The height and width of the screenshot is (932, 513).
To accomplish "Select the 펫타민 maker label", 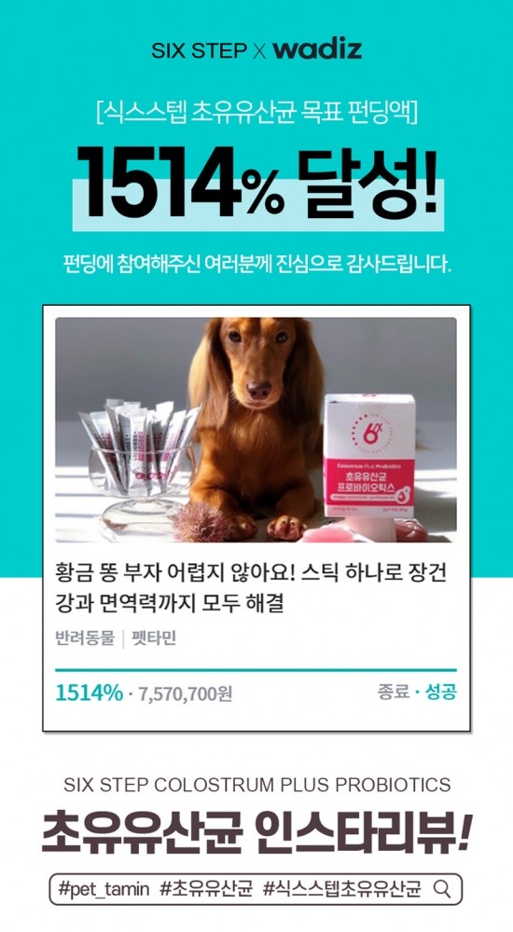I will tap(154, 639).
